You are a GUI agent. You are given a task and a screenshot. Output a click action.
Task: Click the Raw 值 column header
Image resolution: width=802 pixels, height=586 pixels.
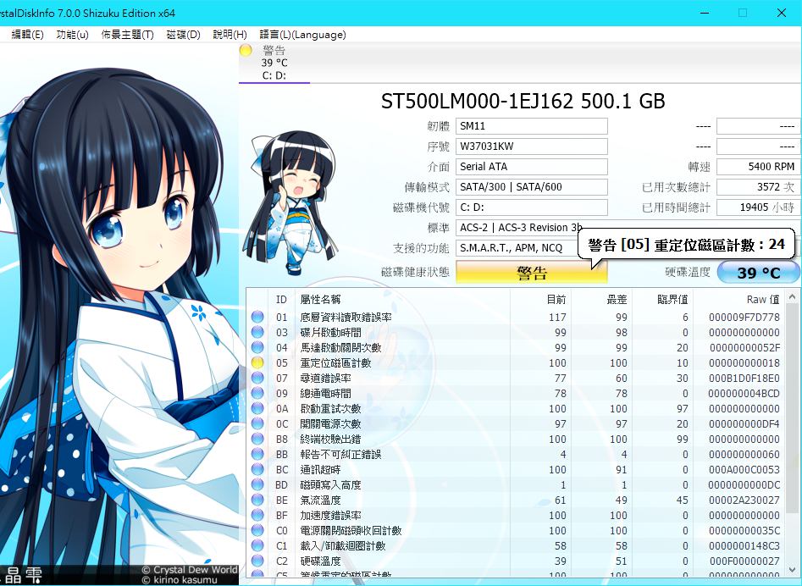coord(739,300)
